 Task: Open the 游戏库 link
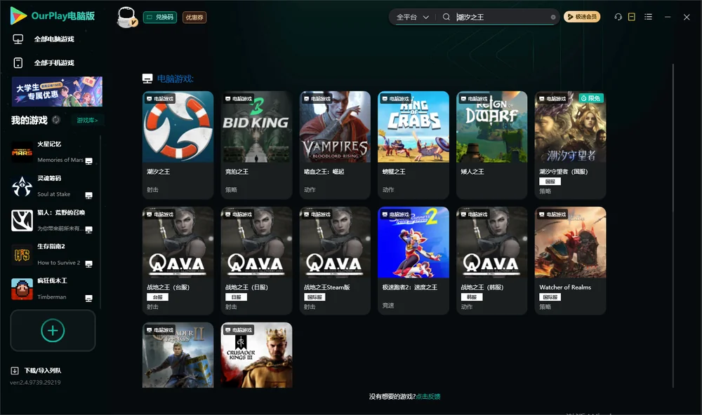point(87,121)
